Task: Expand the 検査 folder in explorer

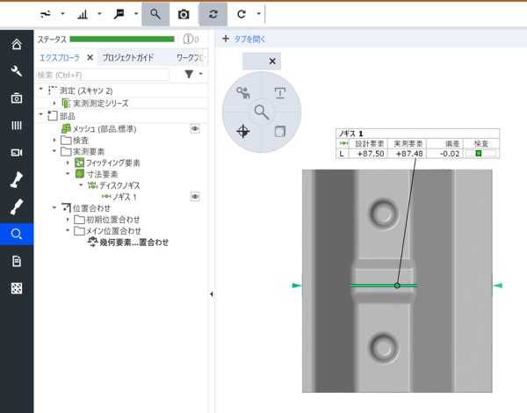Action: coord(54,140)
